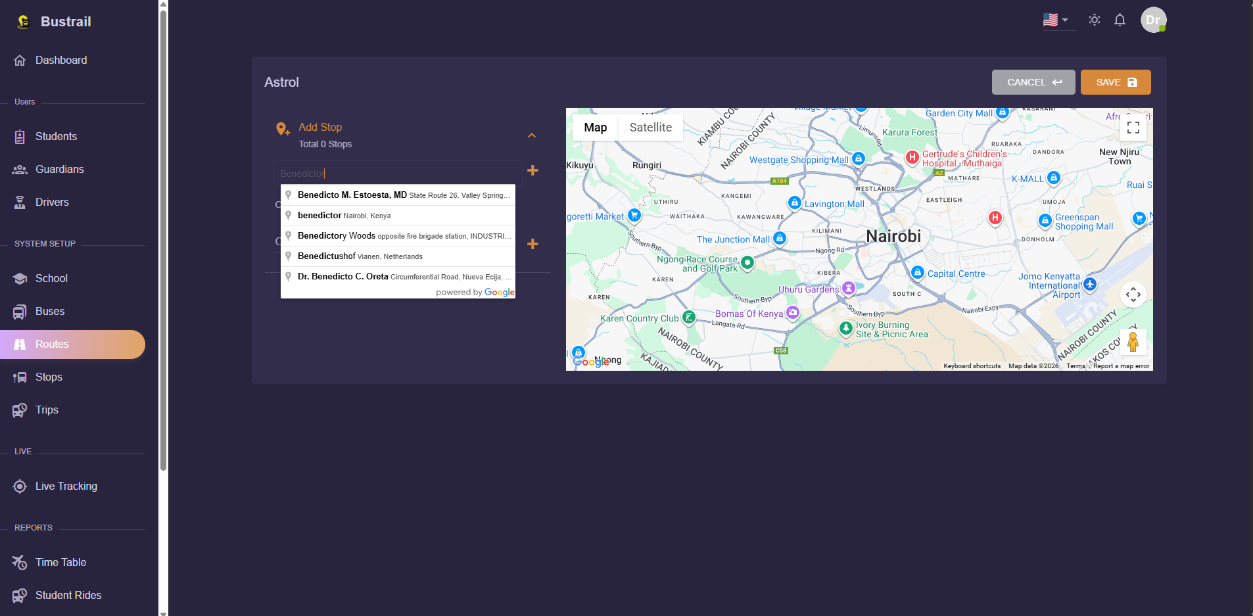Image resolution: width=1253 pixels, height=616 pixels.
Task: Select the Students section icon
Action: [21, 136]
